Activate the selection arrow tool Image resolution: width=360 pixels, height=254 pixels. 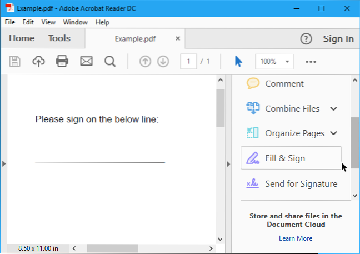click(238, 61)
